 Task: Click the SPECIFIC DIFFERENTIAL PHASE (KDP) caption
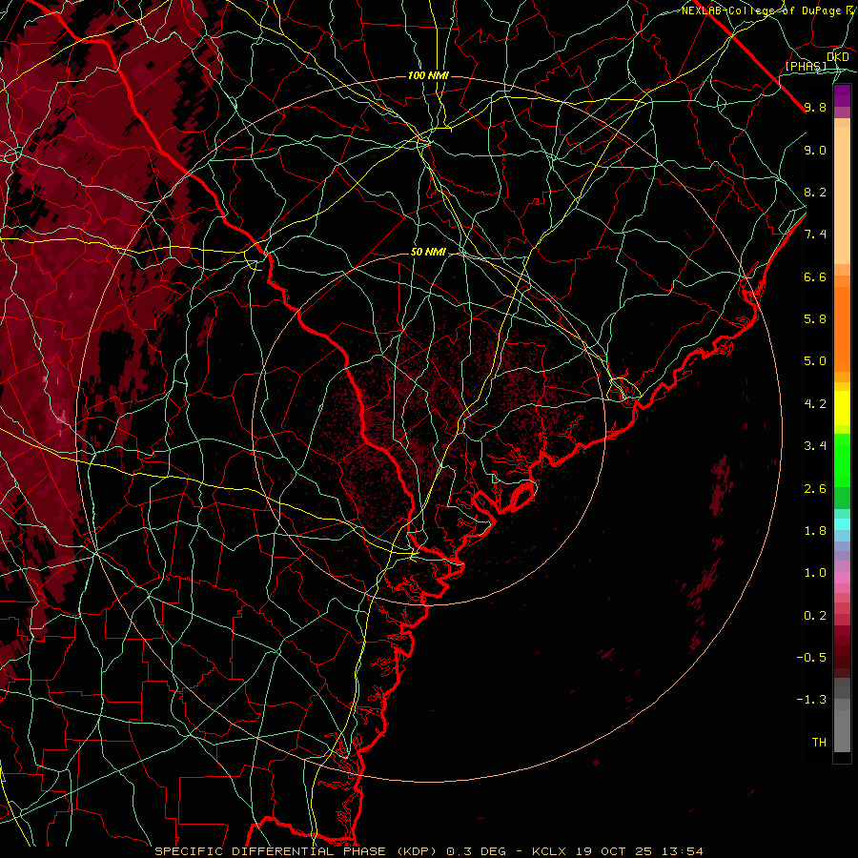click(298, 851)
